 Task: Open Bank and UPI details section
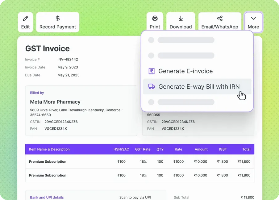[47, 197]
